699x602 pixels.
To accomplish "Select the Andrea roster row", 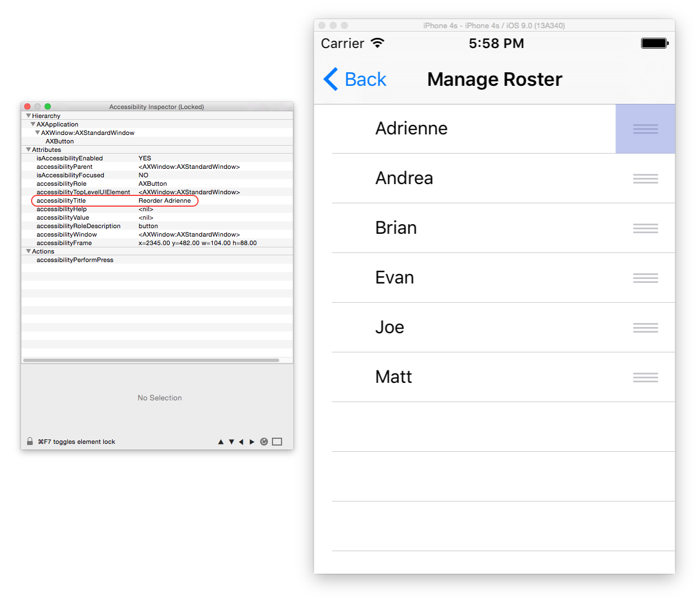I will 494,178.
